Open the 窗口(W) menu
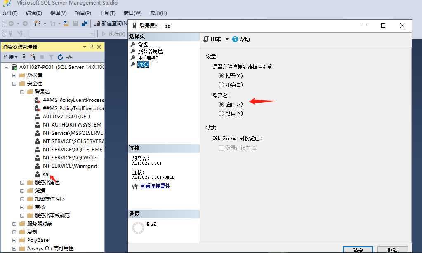The image size is (422, 253). 133,13
